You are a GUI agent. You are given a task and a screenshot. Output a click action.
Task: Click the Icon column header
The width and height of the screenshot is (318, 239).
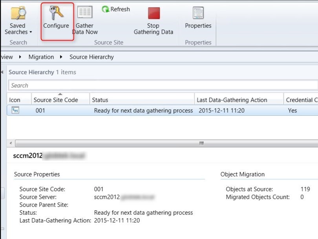(x=15, y=100)
